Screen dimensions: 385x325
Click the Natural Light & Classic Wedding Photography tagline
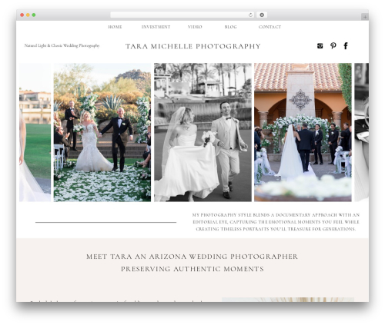(x=62, y=45)
